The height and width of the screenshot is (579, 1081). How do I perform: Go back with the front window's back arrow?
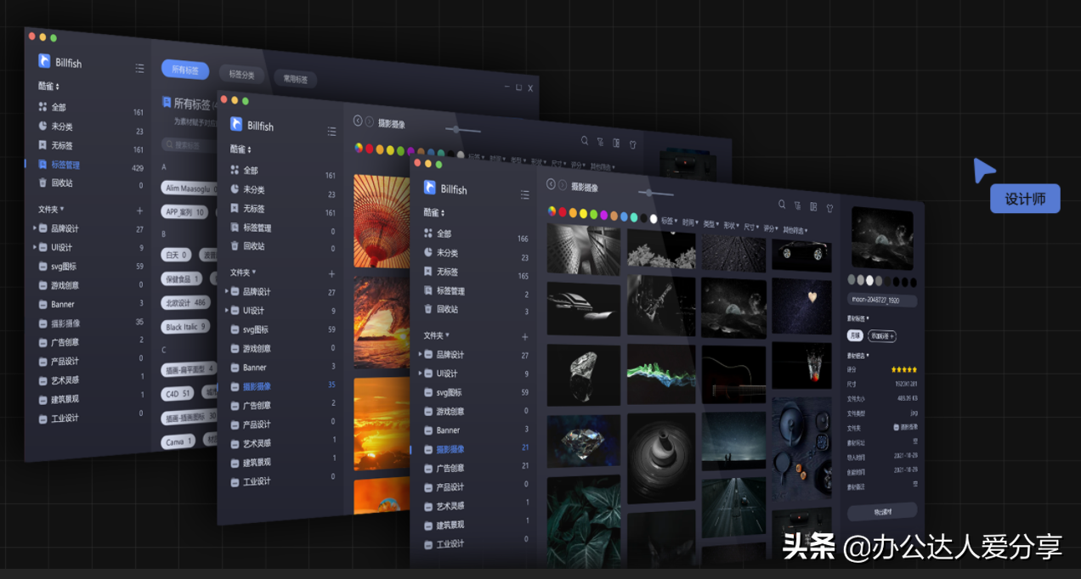coord(551,184)
